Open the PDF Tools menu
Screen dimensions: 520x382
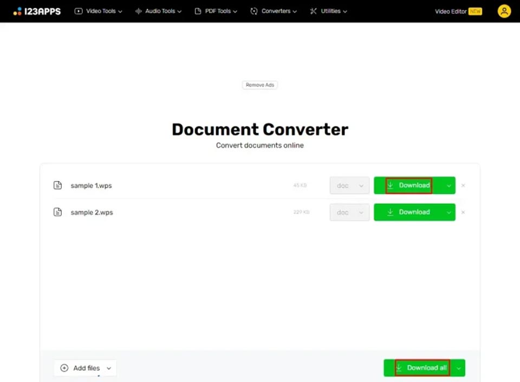pyautogui.click(x=216, y=11)
